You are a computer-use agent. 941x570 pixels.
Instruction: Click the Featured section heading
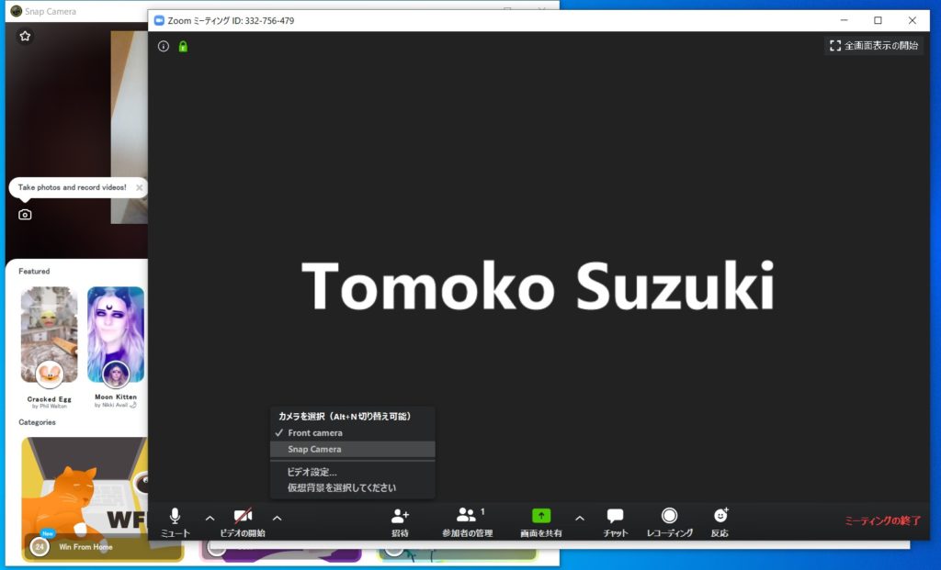pyautogui.click(x=34, y=271)
